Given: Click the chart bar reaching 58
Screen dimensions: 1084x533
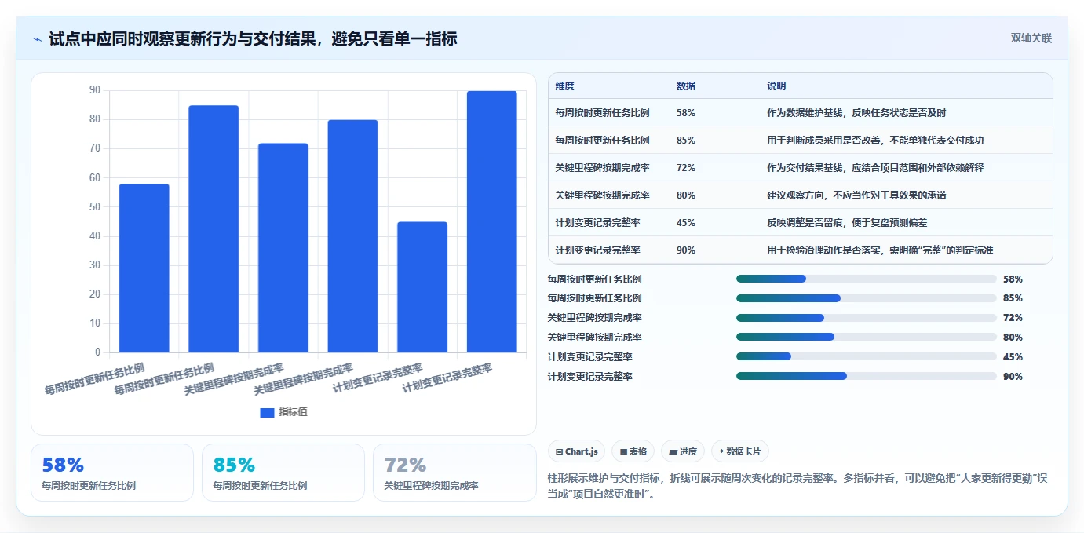Looking at the screenshot, I should pos(144,268).
